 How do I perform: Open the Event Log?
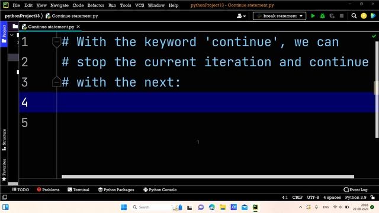click(x=355, y=190)
